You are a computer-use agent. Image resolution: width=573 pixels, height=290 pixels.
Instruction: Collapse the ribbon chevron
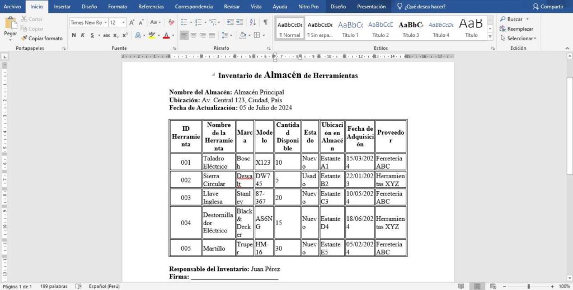567,48
